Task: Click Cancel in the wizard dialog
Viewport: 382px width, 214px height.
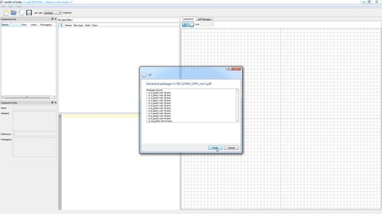Action: pos(231,148)
